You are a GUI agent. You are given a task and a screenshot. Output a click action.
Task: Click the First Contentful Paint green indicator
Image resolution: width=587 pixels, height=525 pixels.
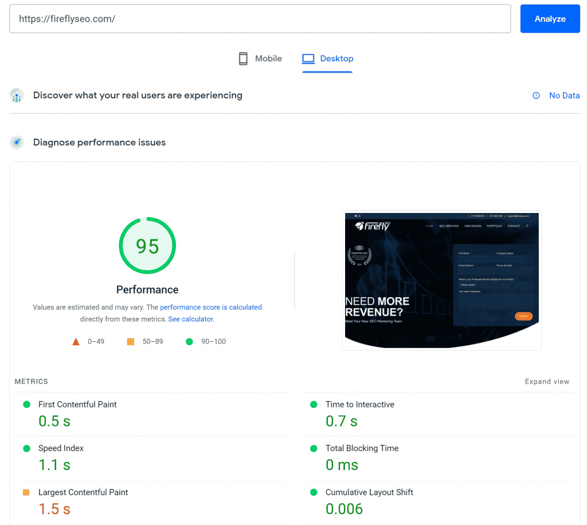26,404
